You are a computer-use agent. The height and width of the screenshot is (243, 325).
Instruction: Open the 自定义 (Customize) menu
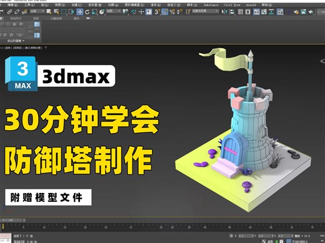pyautogui.click(x=174, y=5)
